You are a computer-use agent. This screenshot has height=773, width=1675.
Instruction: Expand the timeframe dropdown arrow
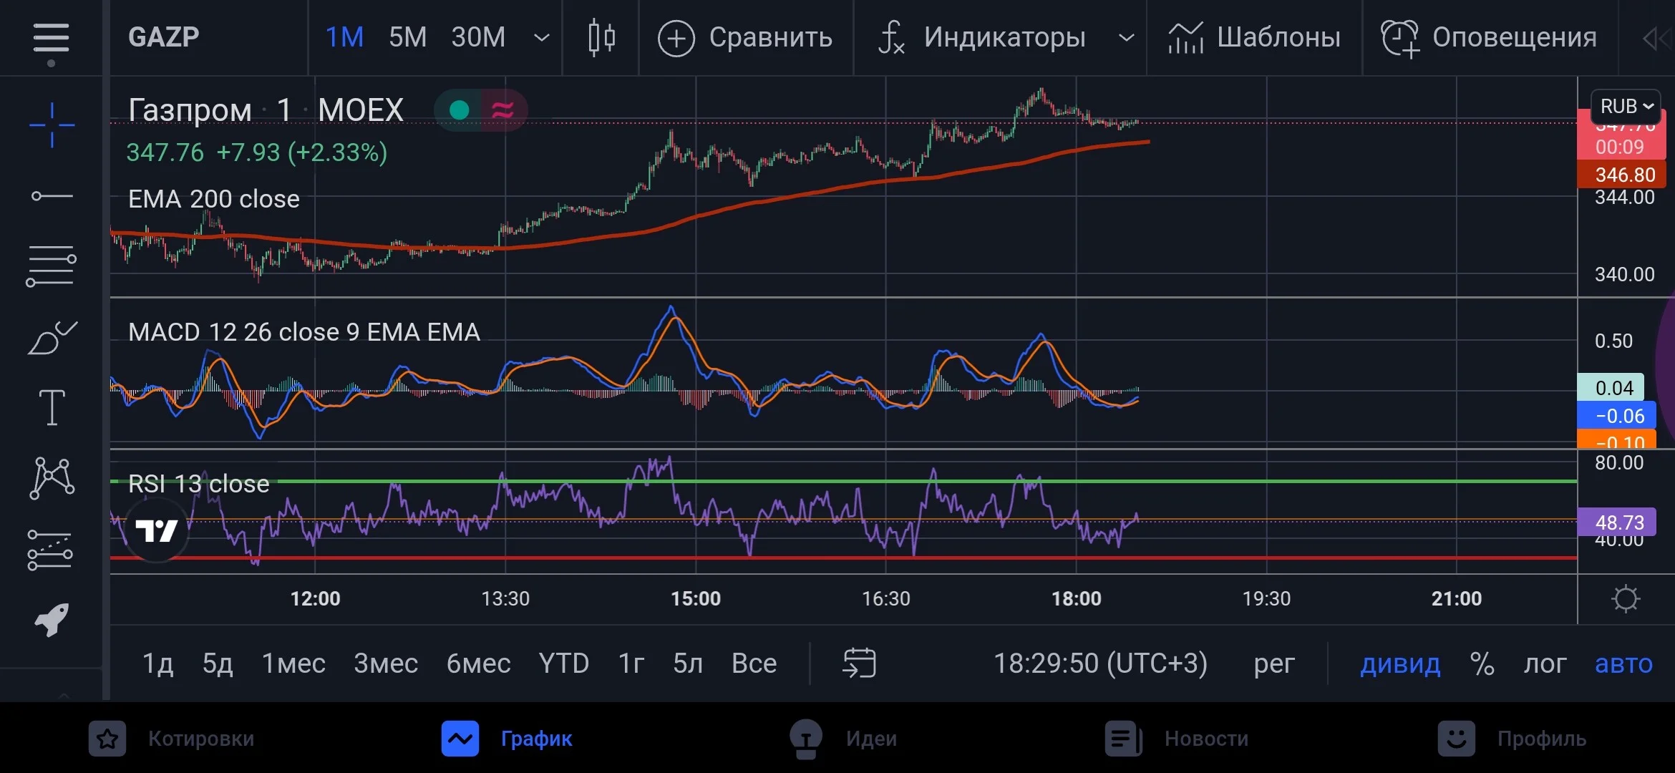542,37
